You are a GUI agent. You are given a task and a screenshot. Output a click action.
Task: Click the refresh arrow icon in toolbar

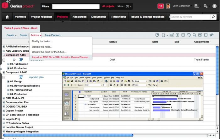189,35
